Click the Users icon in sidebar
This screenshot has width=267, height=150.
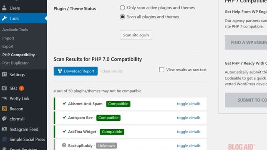click(4, 8)
